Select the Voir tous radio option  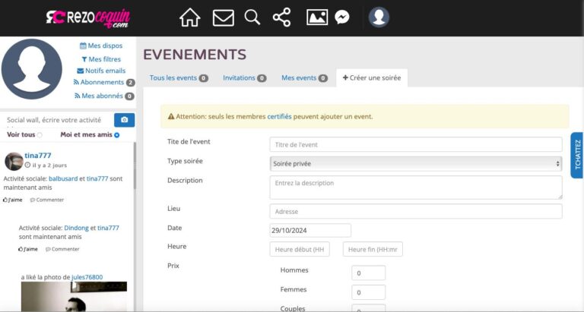40,135
